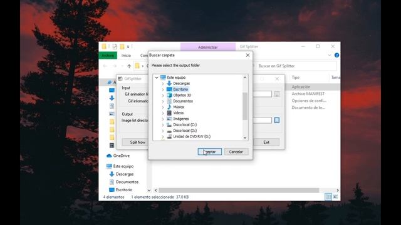401x225 pixels.
Task: Select the Opciones de confi... row
Action: (x=309, y=101)
